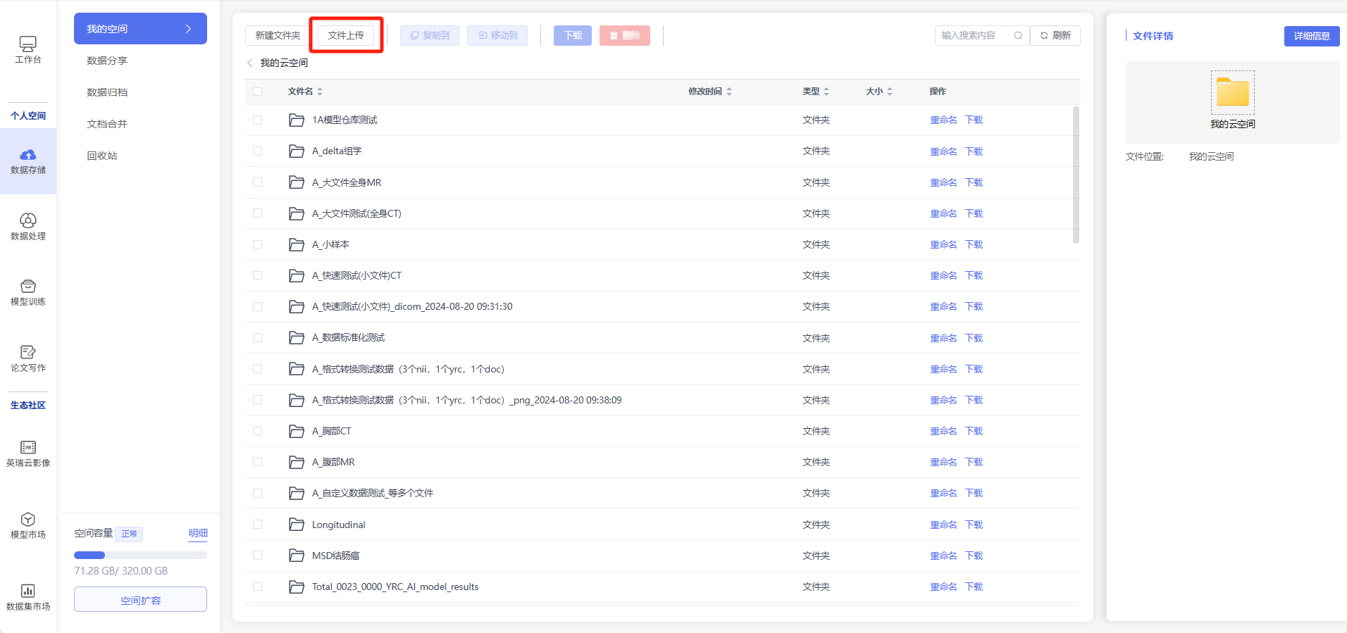
Task: Click the folder icon of Longitudinal
Action: 297,525
